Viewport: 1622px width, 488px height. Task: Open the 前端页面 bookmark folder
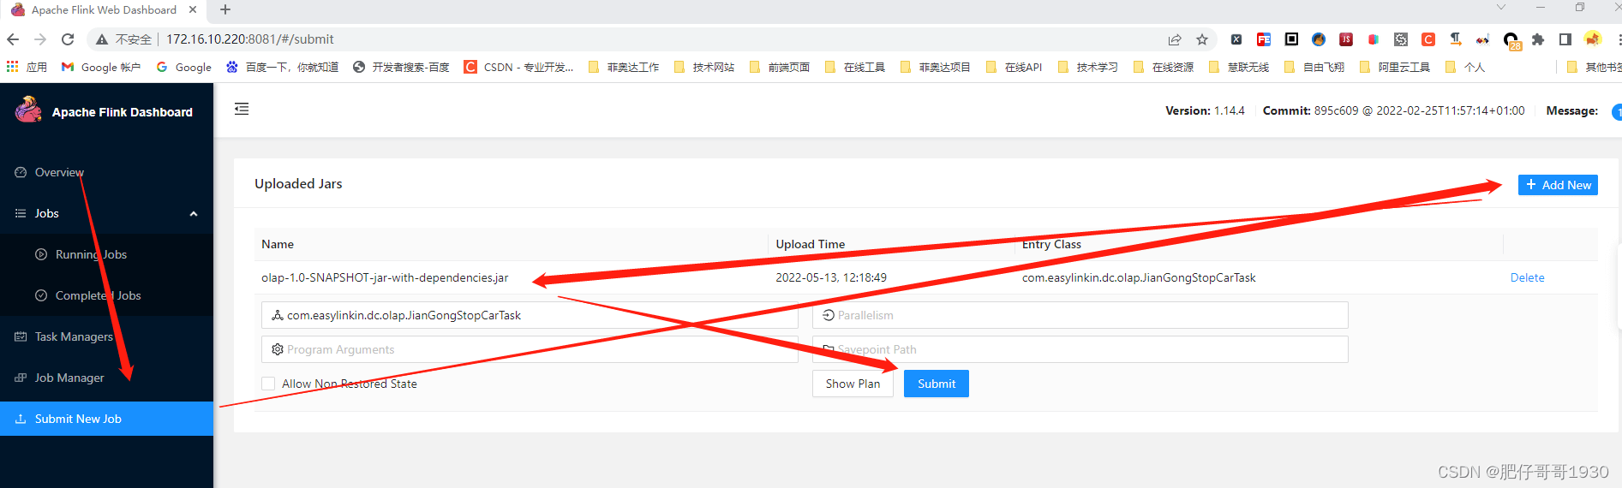coord(780,67)
